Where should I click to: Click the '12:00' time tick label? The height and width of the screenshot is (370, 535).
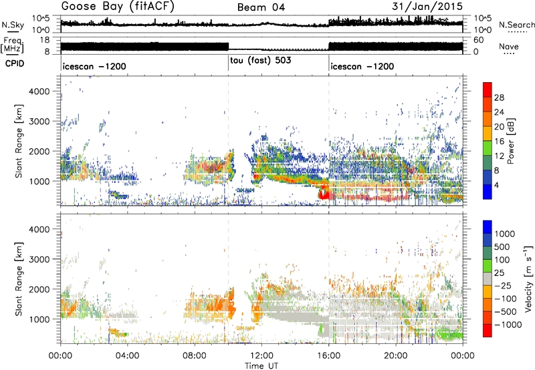261,355
